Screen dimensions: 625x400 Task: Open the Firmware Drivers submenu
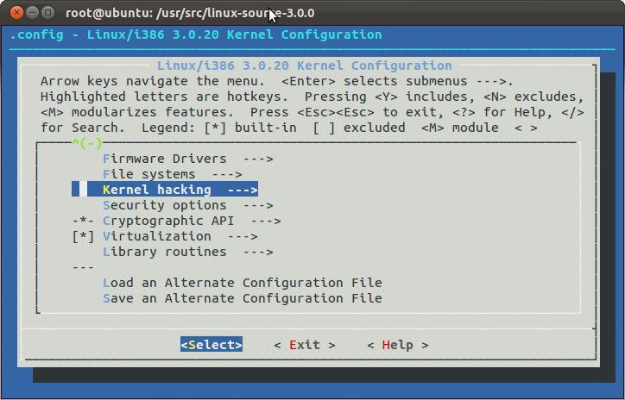tap(187, 159)
